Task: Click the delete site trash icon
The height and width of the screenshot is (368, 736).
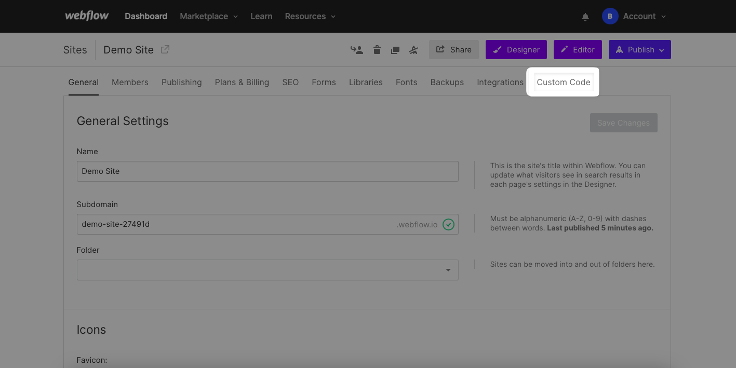Action: [377, 50]
